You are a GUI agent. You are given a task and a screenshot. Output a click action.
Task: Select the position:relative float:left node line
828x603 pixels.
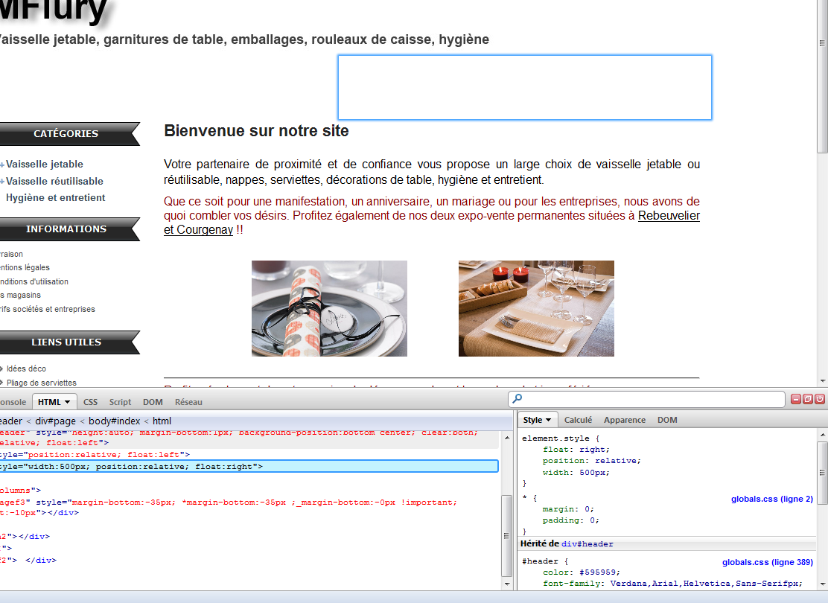[x=95, y=455]
